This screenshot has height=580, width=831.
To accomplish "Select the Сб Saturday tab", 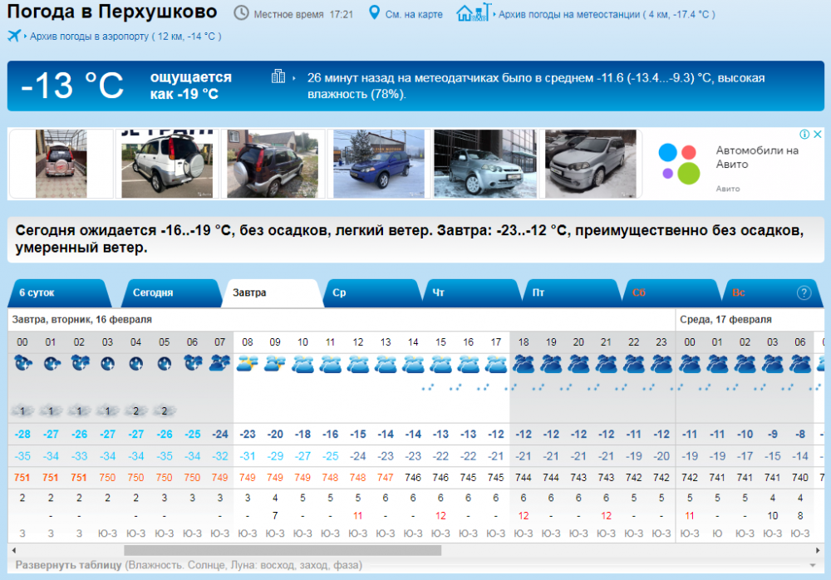I will pos(639,293).
